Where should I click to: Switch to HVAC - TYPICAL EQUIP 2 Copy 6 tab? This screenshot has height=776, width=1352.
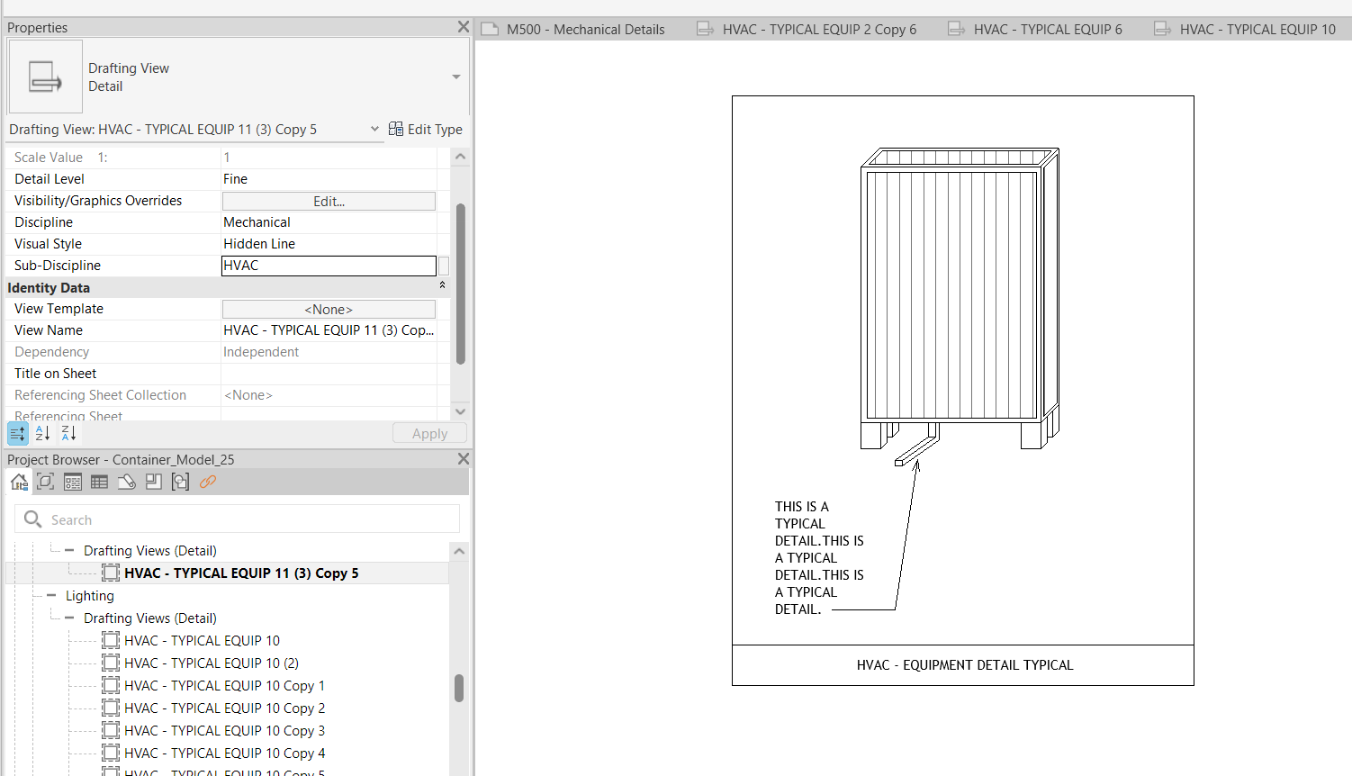click(x=819, y=29)
